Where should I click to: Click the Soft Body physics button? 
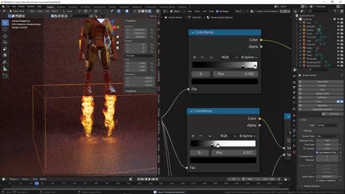(x=321, y=98)
